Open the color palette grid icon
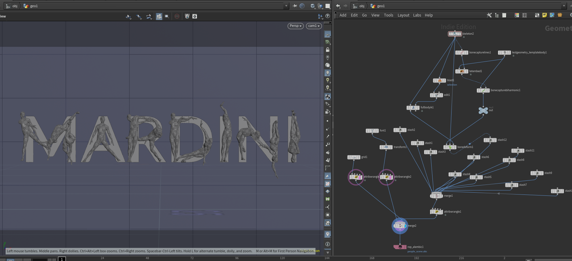 (x=517, y=15)
